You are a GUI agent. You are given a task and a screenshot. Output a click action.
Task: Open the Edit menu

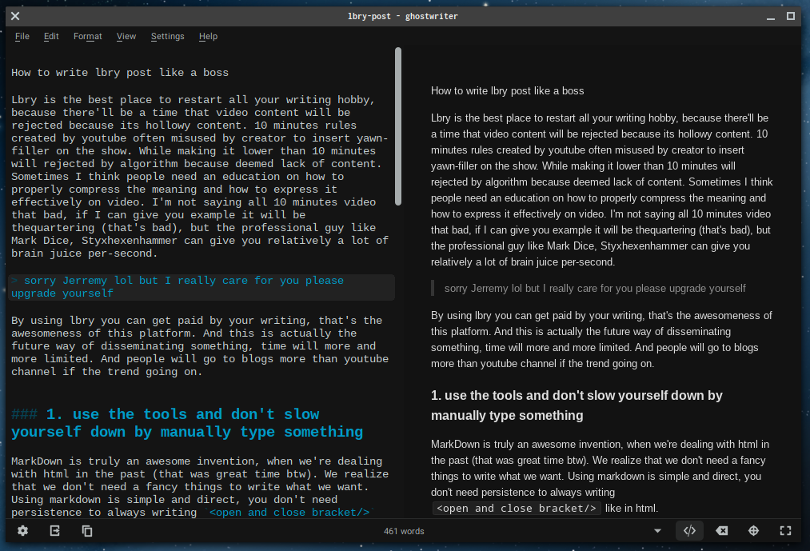pos(51,36)
